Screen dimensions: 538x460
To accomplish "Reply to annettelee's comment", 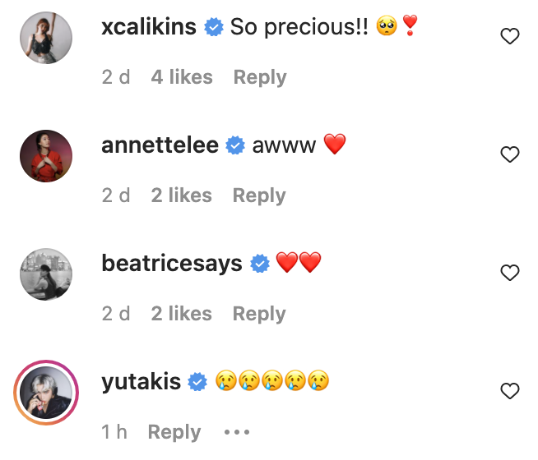I will (259, 195).
